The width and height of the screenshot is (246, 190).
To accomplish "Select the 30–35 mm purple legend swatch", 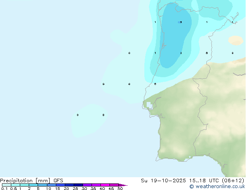I will [87, 185].
